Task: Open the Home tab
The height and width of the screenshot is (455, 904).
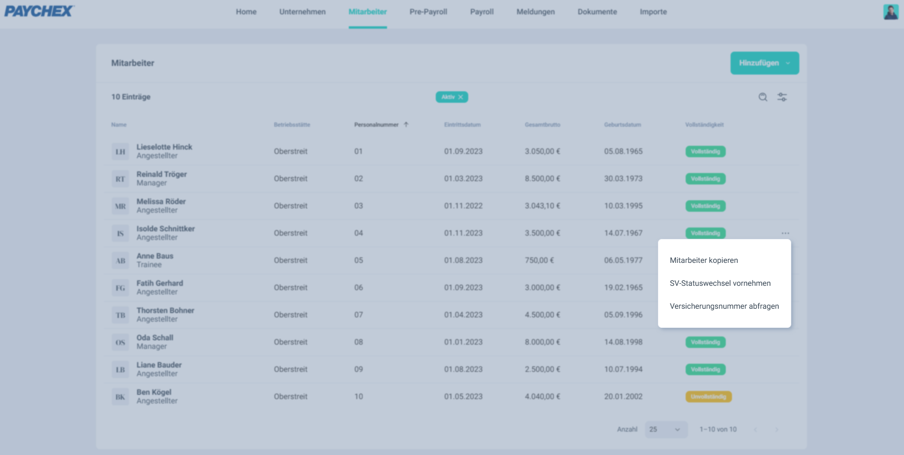Action: (246, 11)
